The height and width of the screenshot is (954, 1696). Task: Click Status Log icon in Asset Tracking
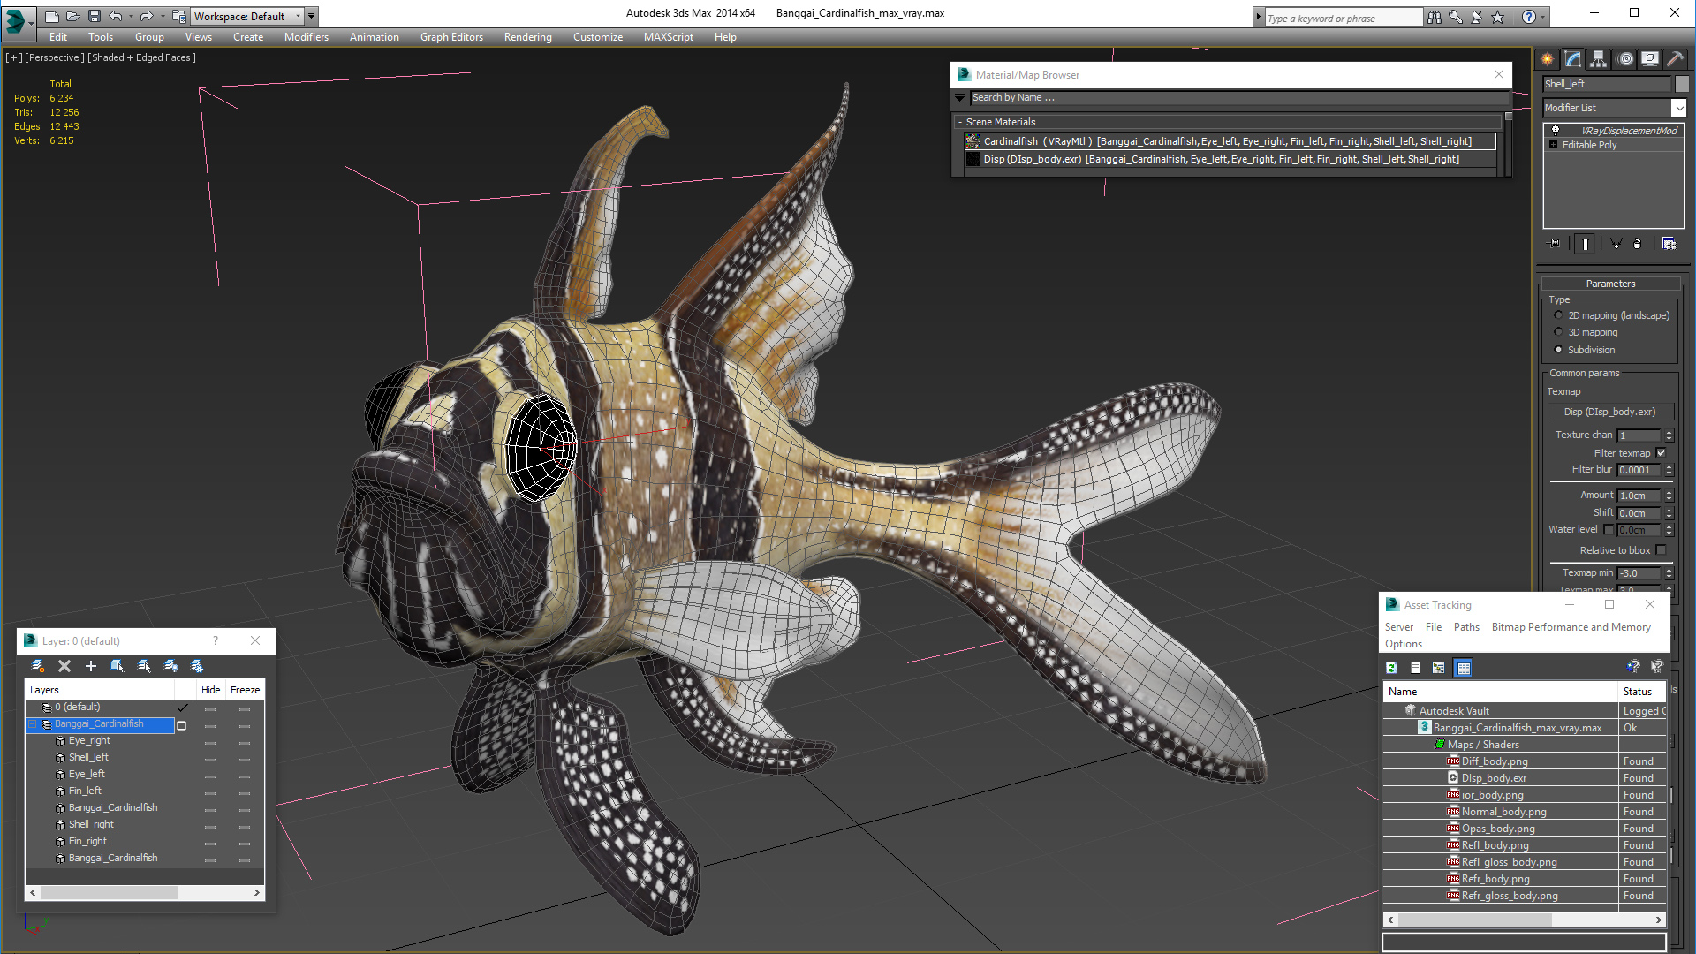pyautogui.click(x=1415, y=668)
